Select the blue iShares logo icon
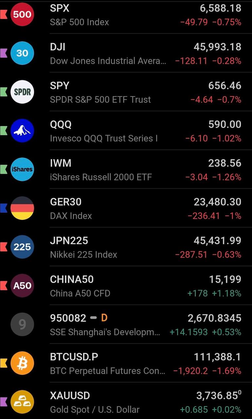 tap(22, 169)
